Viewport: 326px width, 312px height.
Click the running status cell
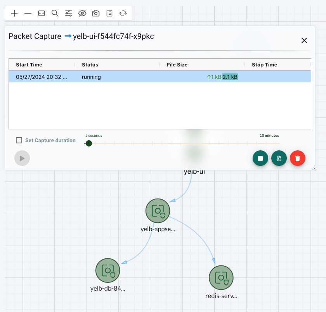tap(91, 77)
